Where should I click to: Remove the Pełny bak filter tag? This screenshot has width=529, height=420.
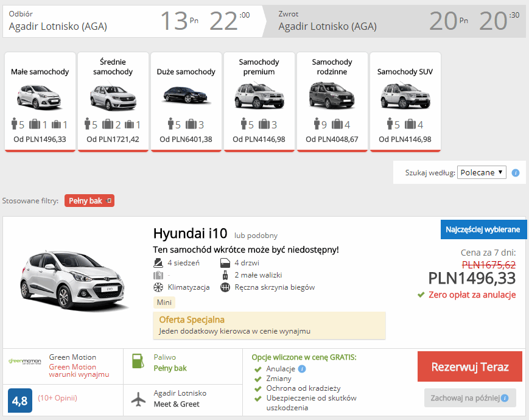[109, 200]
